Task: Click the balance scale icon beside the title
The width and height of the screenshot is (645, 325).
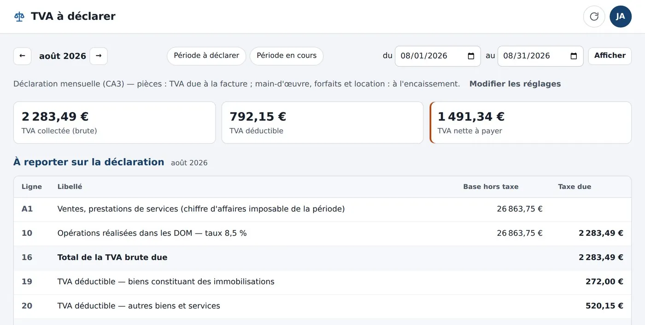Action: pyautogui.click(x=19, y=17)
